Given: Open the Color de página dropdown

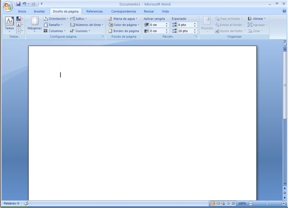Looking at the screenshot, I should [124, 25].
